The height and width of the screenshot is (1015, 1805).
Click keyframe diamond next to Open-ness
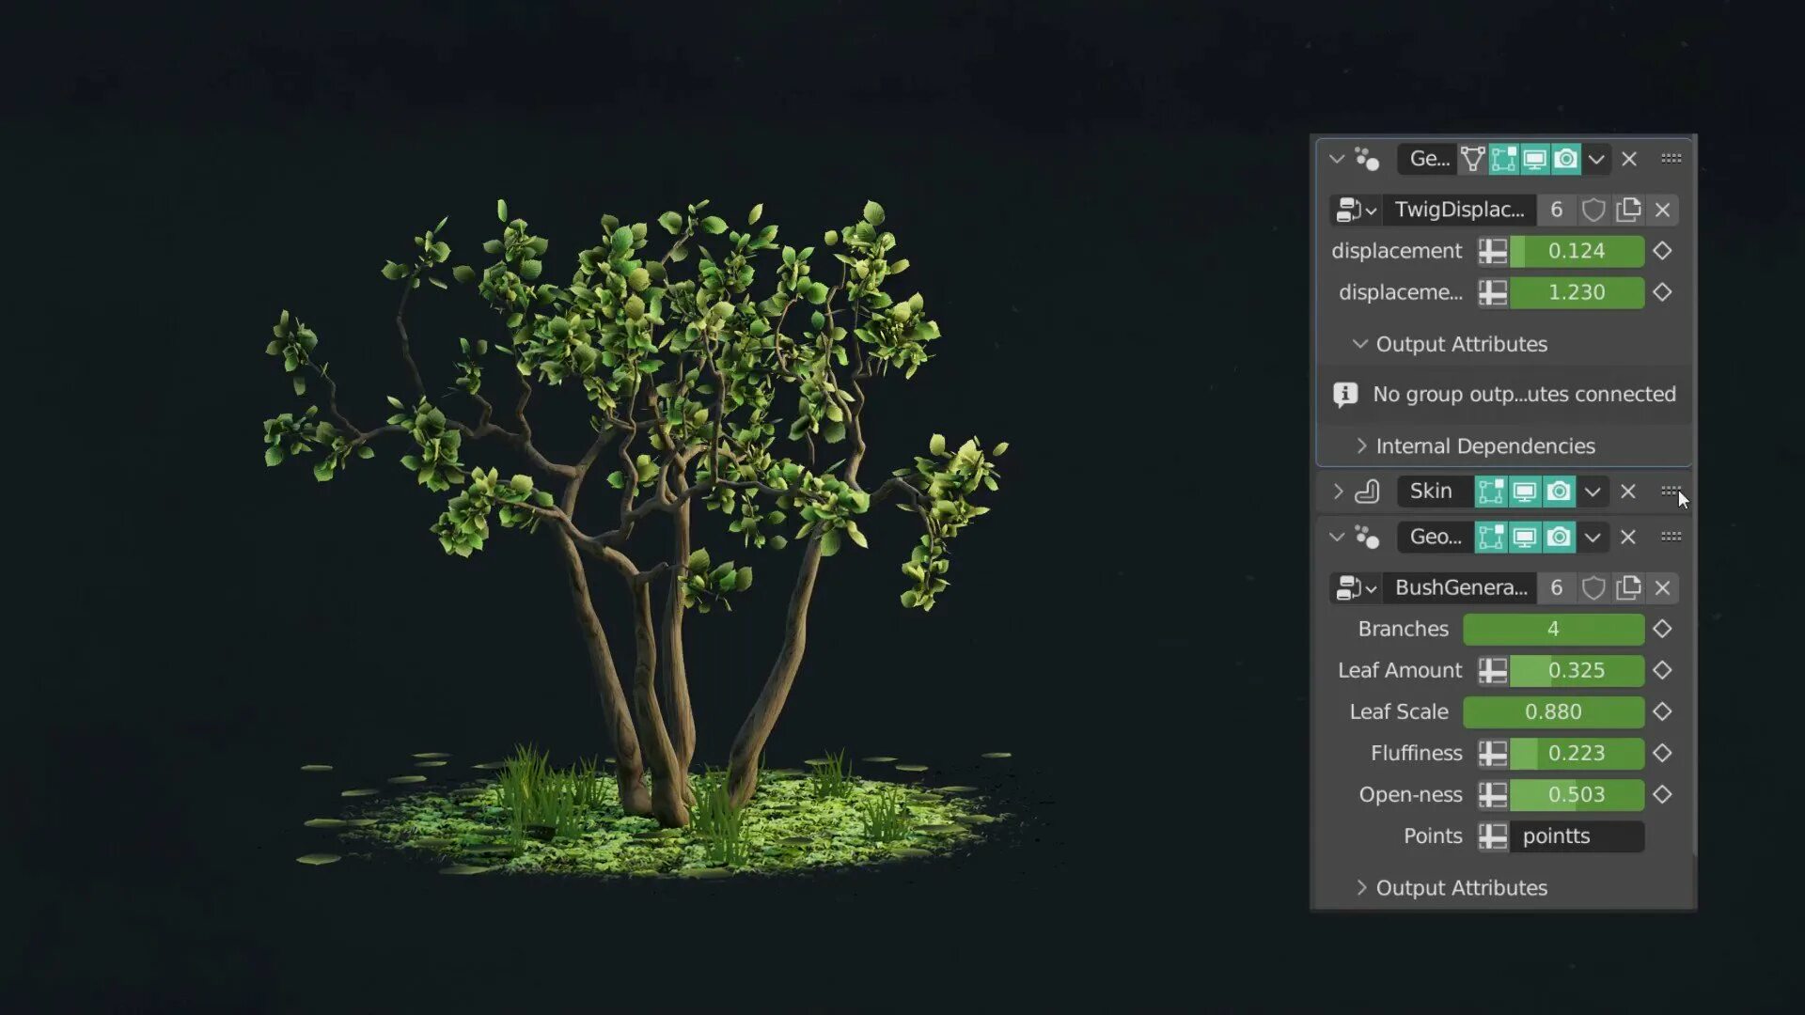pyautogui.click(x=1662, y=794)
